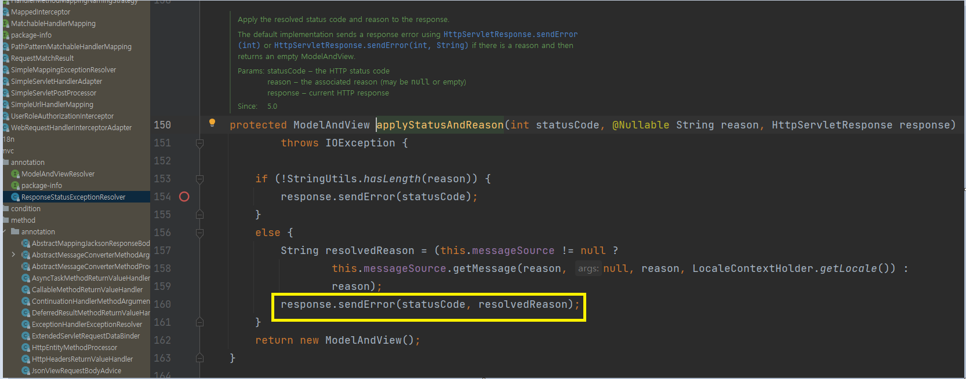The image size is (966, 379).
Task: Click the SimpleServletHandlerAdapter class icon
Action: tap(6, 82)
